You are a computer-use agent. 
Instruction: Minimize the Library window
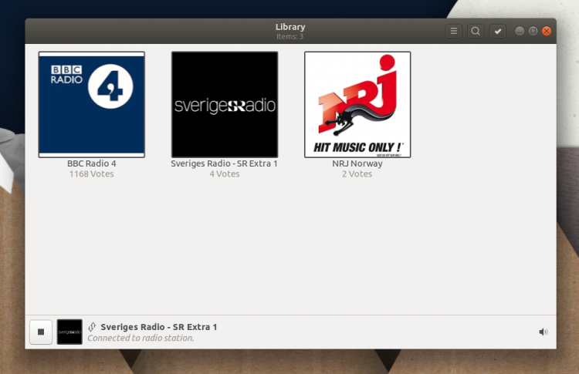click(x=520, y=32)
